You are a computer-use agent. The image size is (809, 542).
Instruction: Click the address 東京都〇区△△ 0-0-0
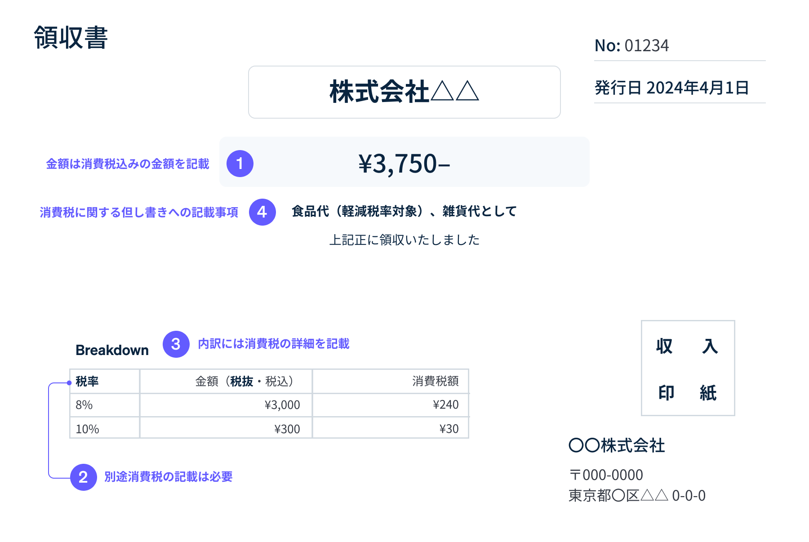click(x=637, y=496)
